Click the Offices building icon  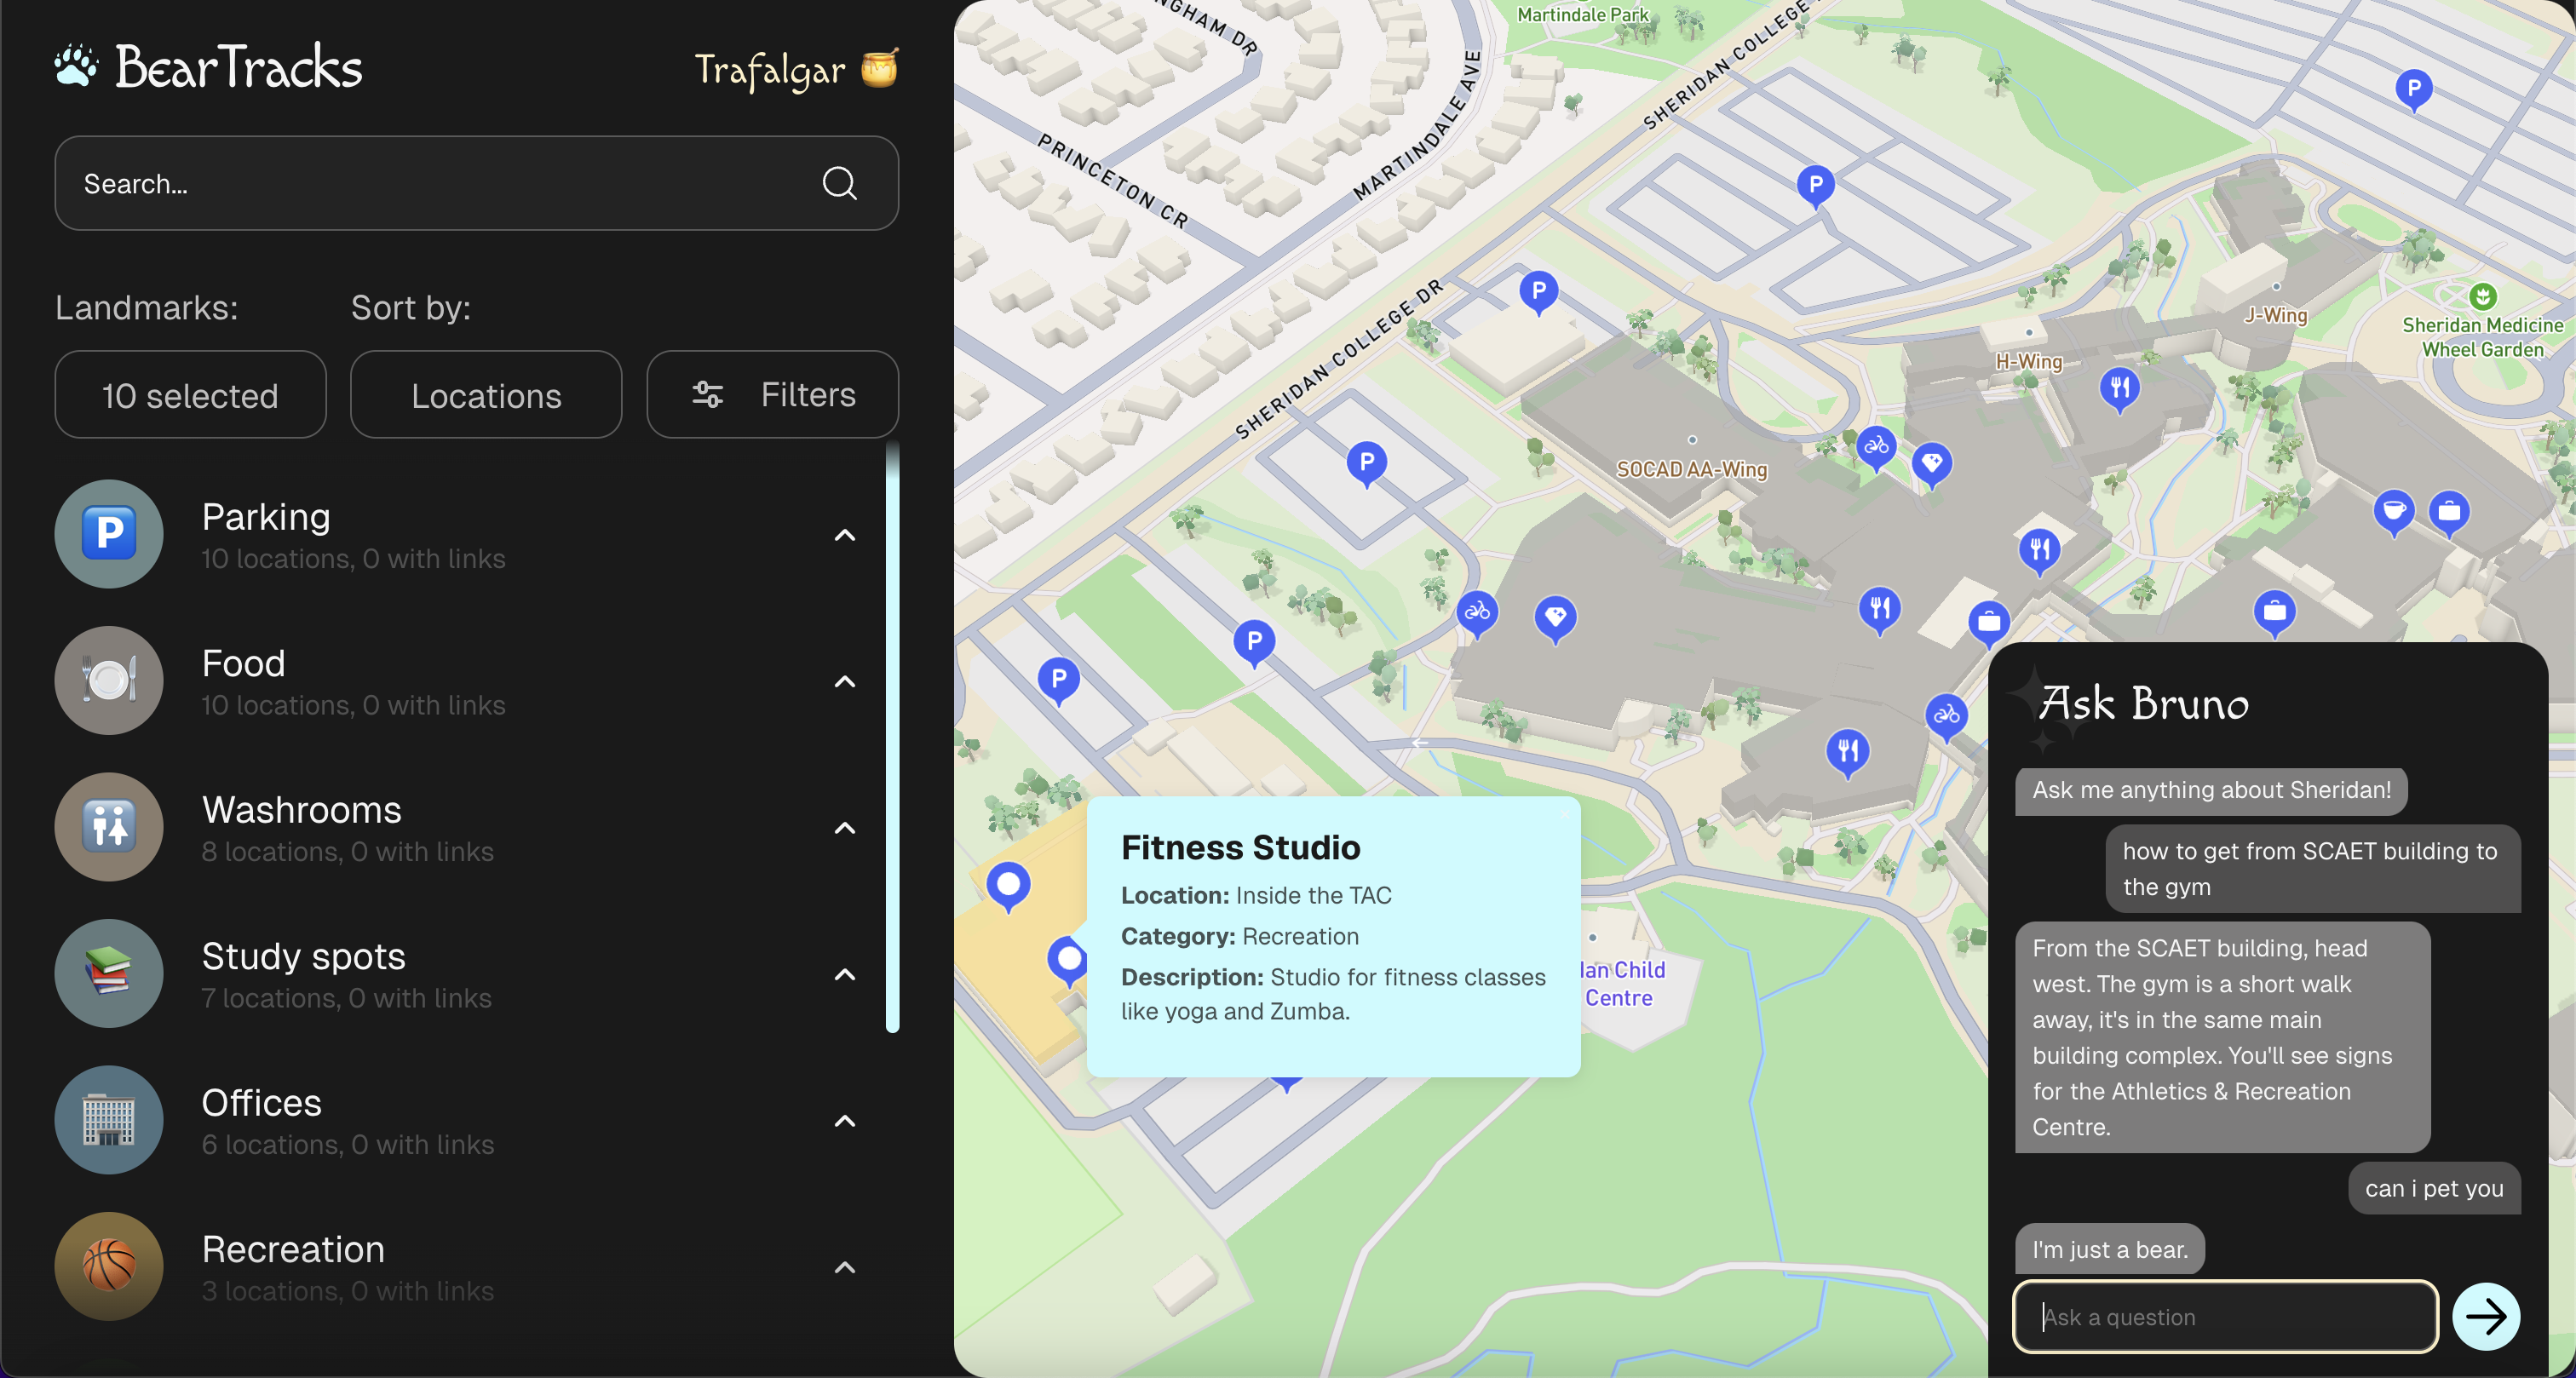coord(109,1120)
